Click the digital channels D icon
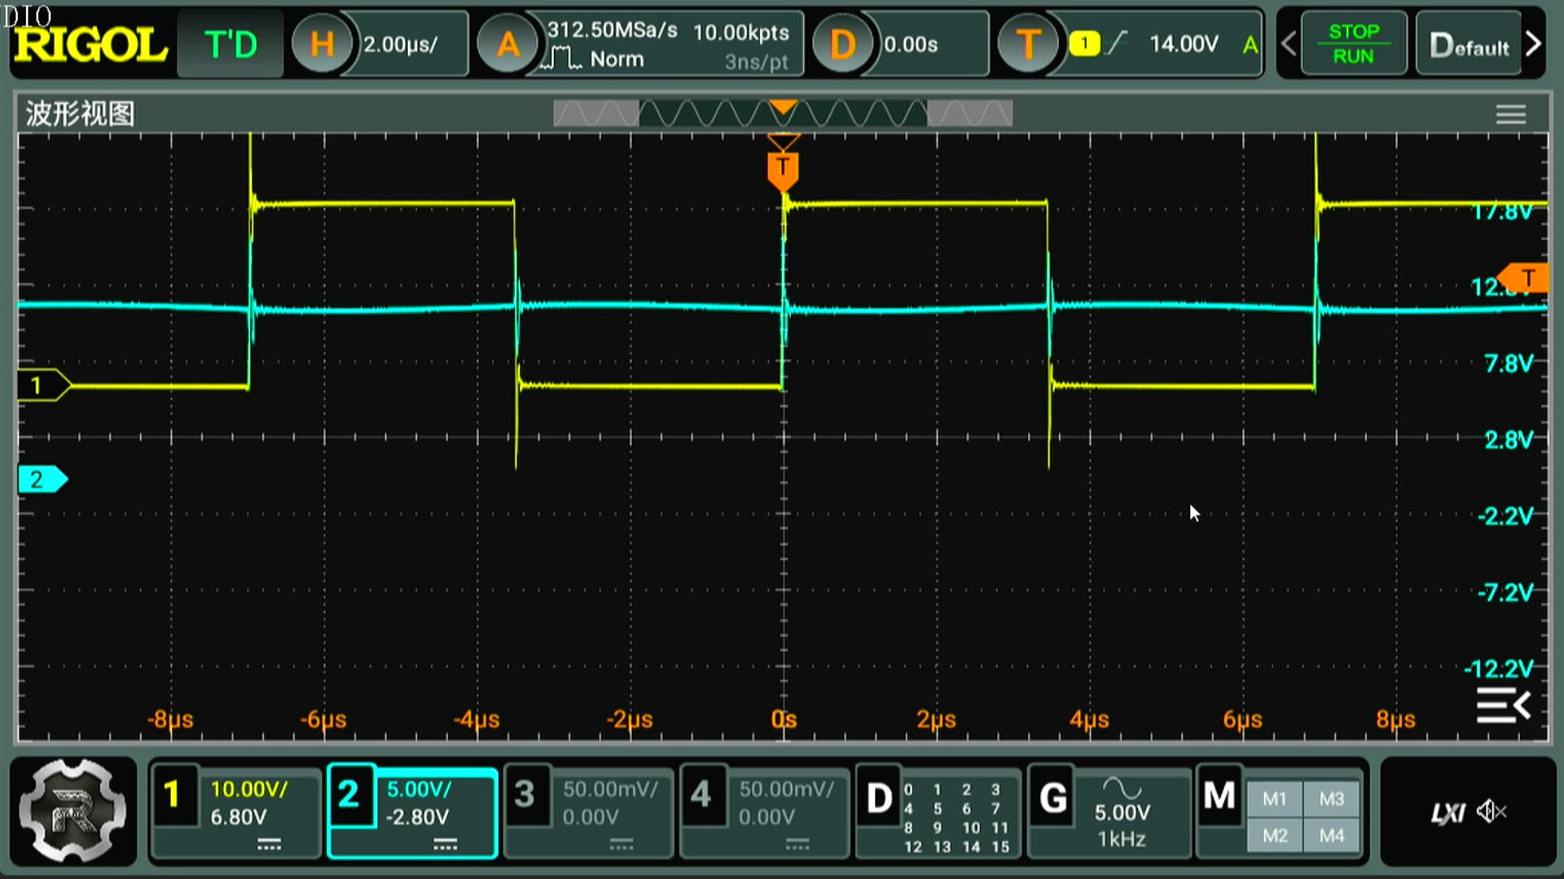 tap(879, 798)
